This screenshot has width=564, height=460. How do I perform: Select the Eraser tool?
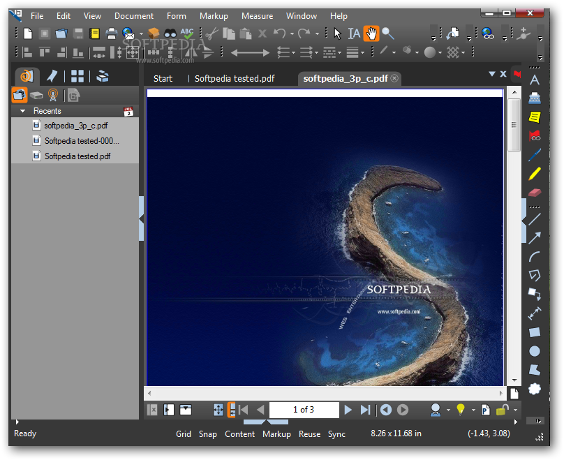(535, 193)
